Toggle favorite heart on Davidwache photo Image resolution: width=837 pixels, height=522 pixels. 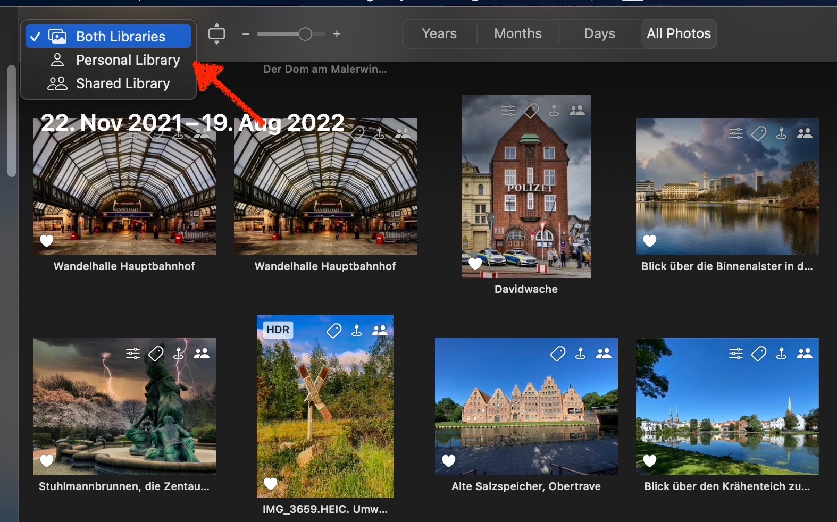(475, 263)
